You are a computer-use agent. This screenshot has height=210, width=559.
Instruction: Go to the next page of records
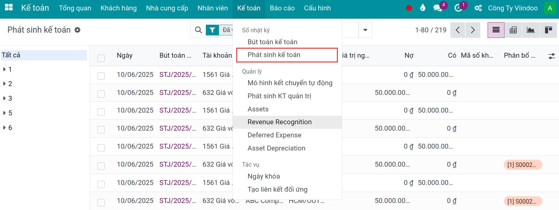(x=473, y=30)
